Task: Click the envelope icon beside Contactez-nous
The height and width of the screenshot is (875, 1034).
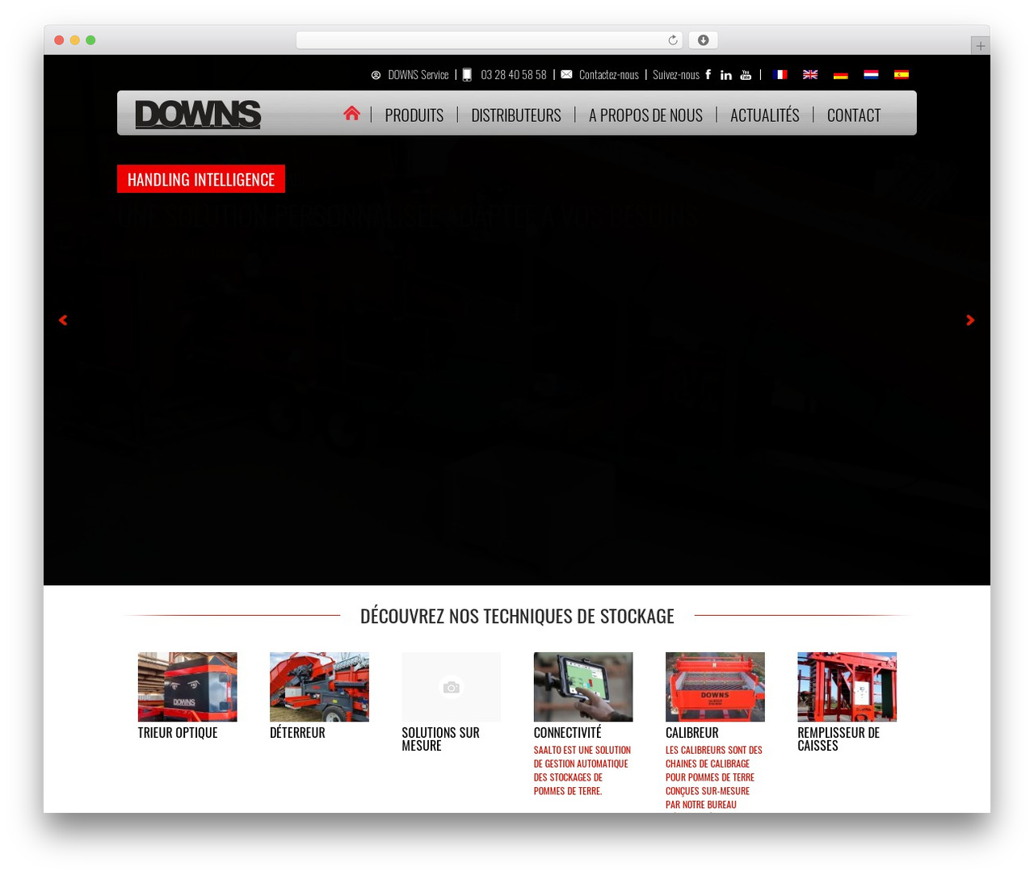Action: [x=566, y=74]
